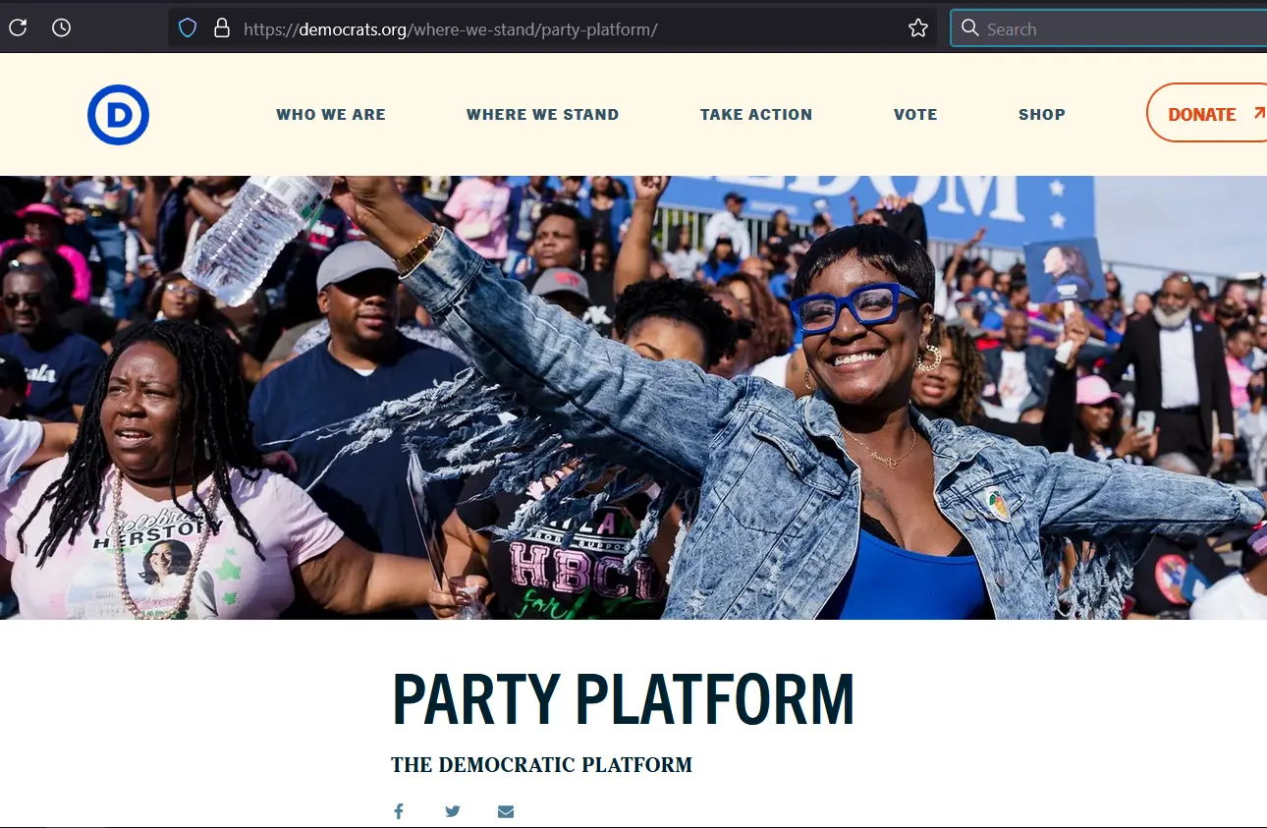Visit the Shop link

(1042, 115)
